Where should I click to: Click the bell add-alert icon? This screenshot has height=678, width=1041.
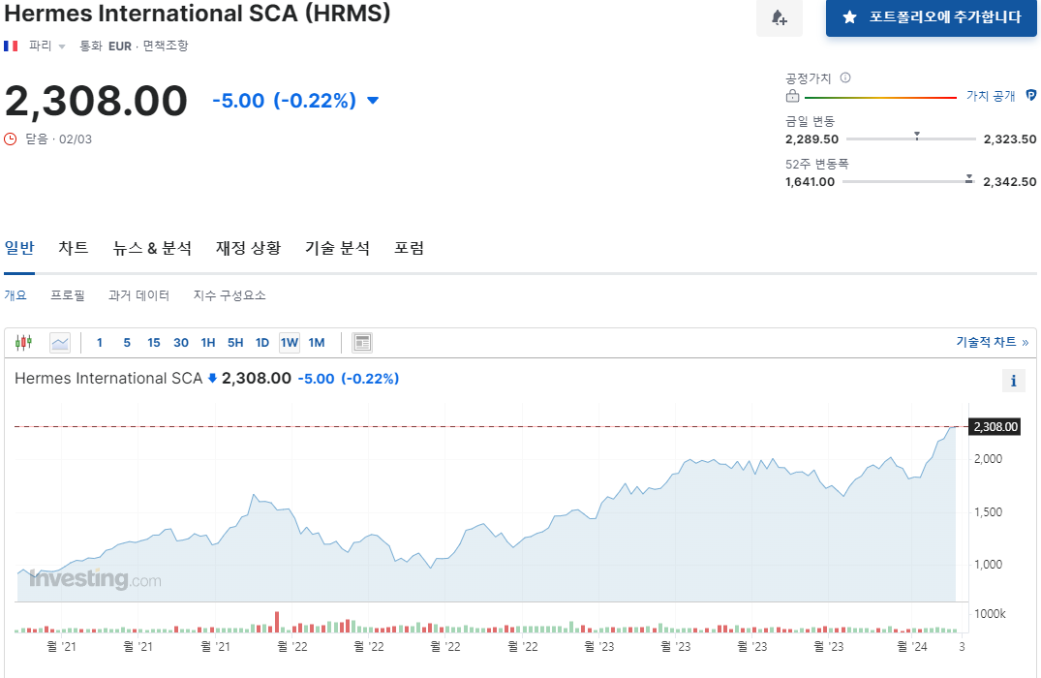tap(779, 17)
